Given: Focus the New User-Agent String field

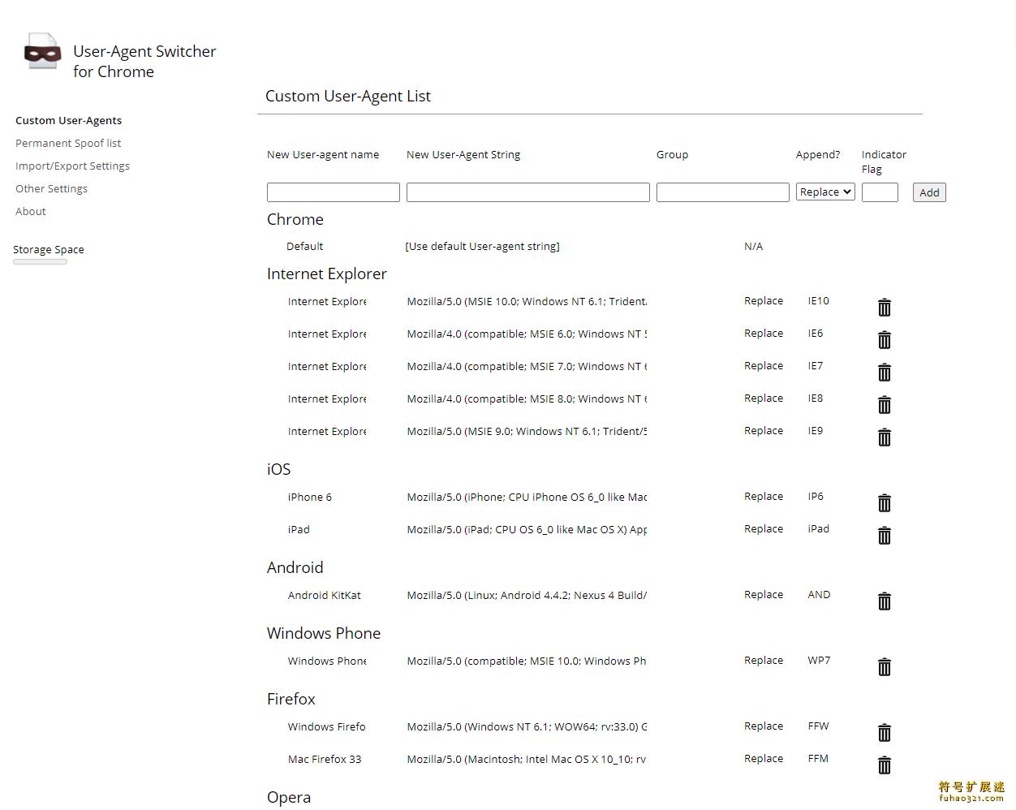Looking at the screenshot, I should 528,192.
